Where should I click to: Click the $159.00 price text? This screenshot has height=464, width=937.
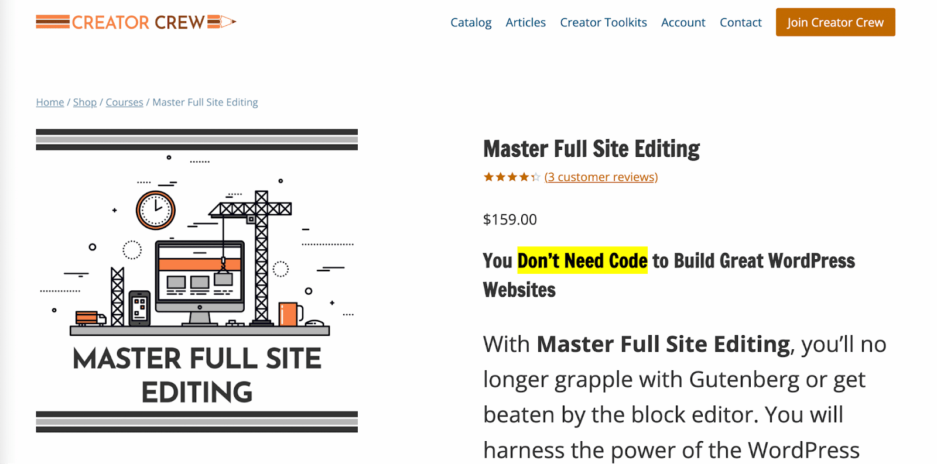tap(509, 219)
